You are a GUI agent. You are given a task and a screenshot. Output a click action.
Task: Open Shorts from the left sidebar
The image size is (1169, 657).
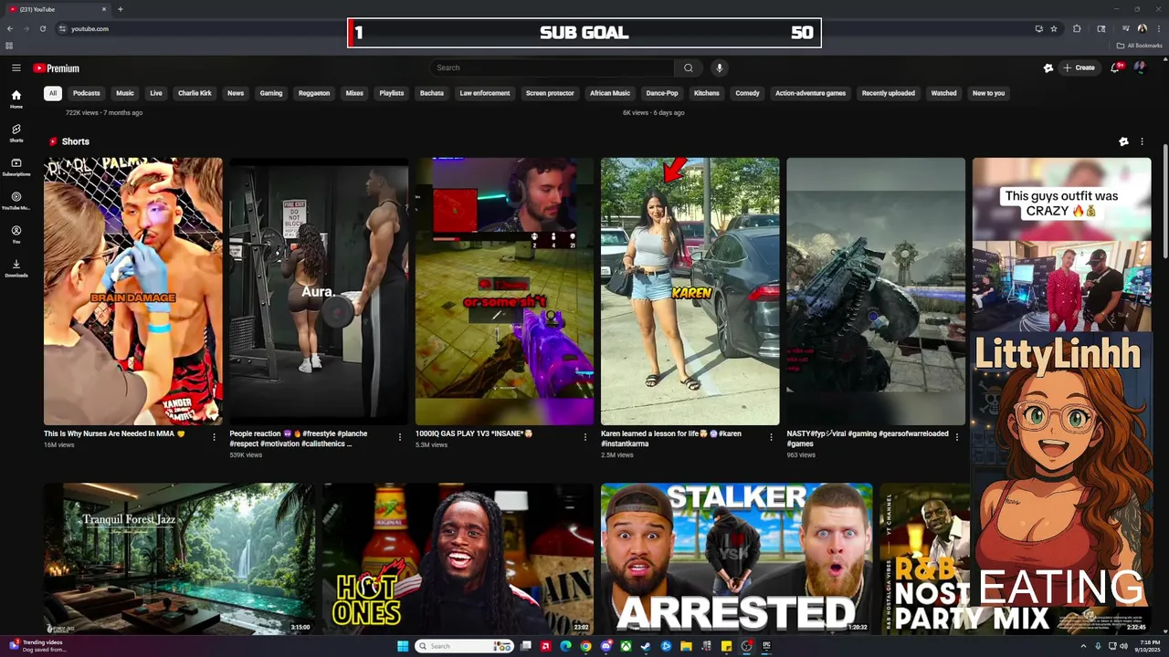[x=16, y=133]
